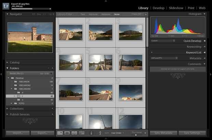Click the Sync Settings button
This screenshot has height=140, width=212.
192,133
